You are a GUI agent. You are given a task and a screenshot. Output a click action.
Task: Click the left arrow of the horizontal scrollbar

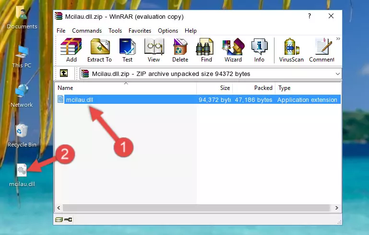[x=59, y=208]
